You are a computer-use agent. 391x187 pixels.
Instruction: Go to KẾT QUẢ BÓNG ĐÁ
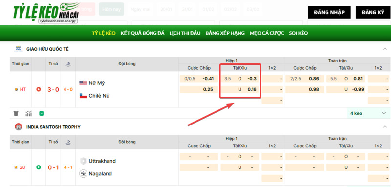tap(142, 33)
